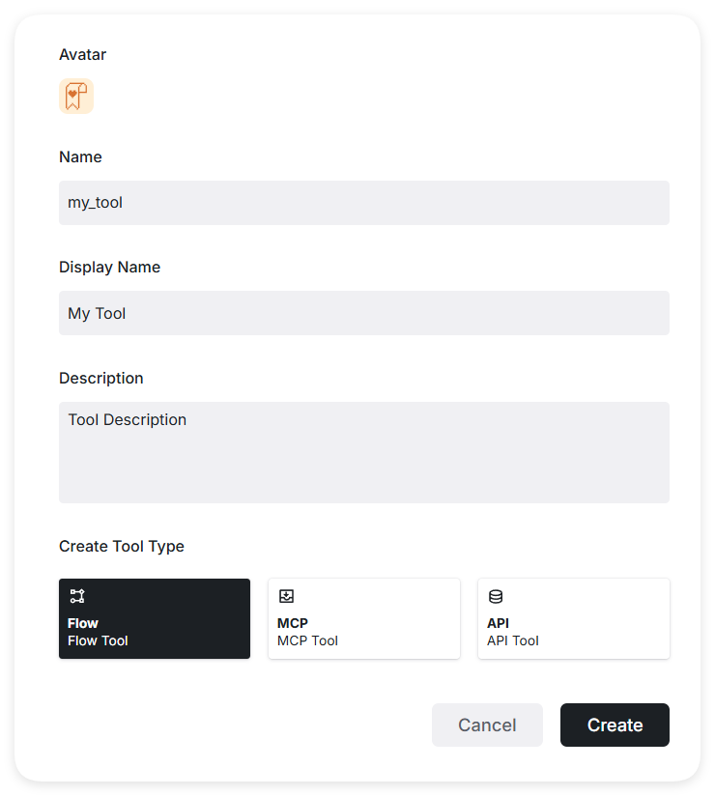The image size is (715, 796).
Task: Click the Create Tool Type heading
Action: pyautogui.click(x=122, y=546)
